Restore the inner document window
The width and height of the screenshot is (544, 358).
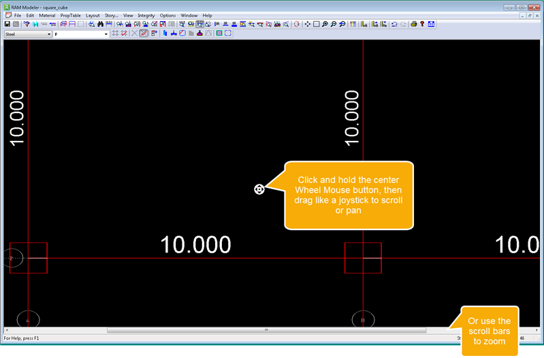[x=530, y=16]
